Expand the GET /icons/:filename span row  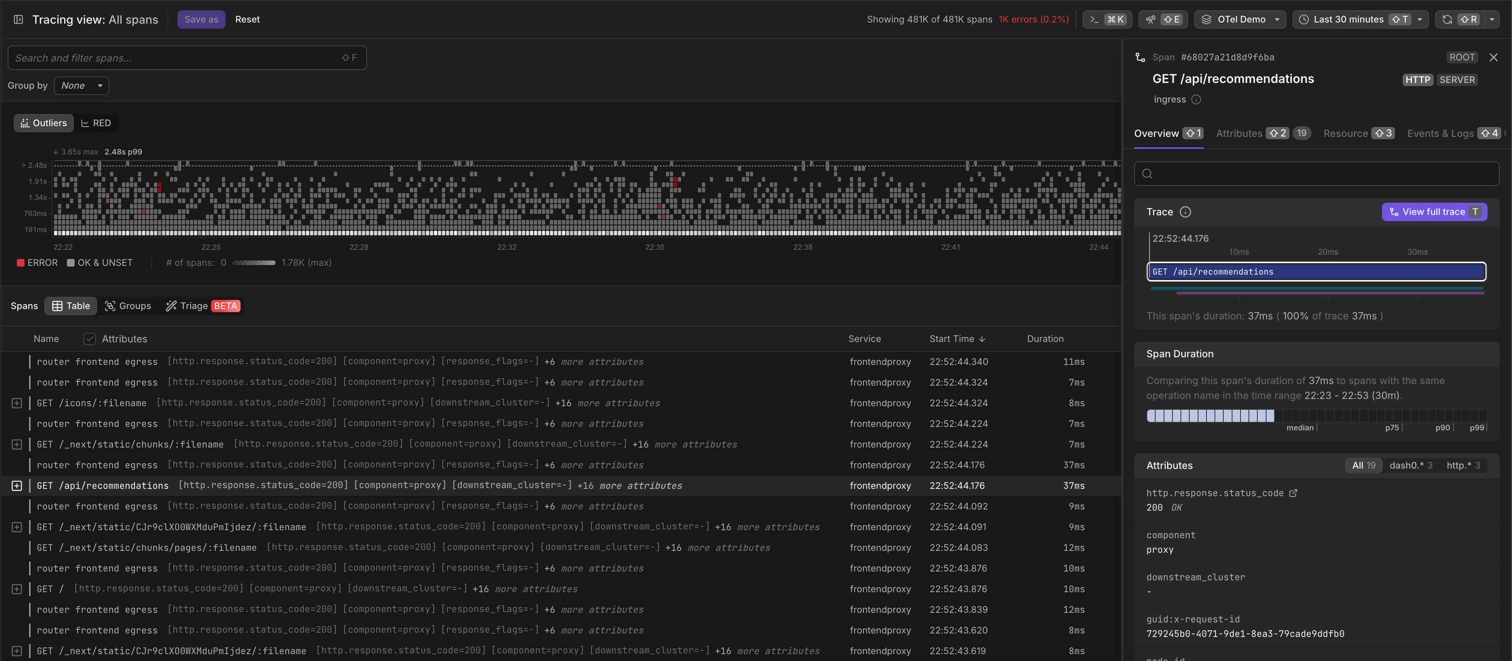tap(17, 403)
